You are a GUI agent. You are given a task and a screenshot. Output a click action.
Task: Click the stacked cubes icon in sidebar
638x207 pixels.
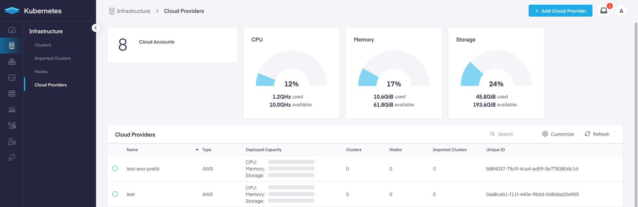click(12, 62)
